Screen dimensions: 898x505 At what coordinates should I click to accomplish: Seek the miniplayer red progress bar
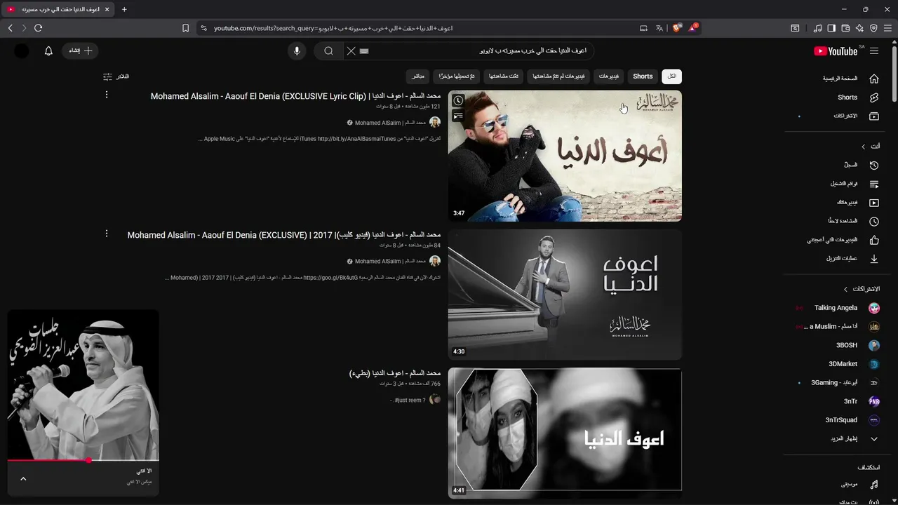(83, 460)
